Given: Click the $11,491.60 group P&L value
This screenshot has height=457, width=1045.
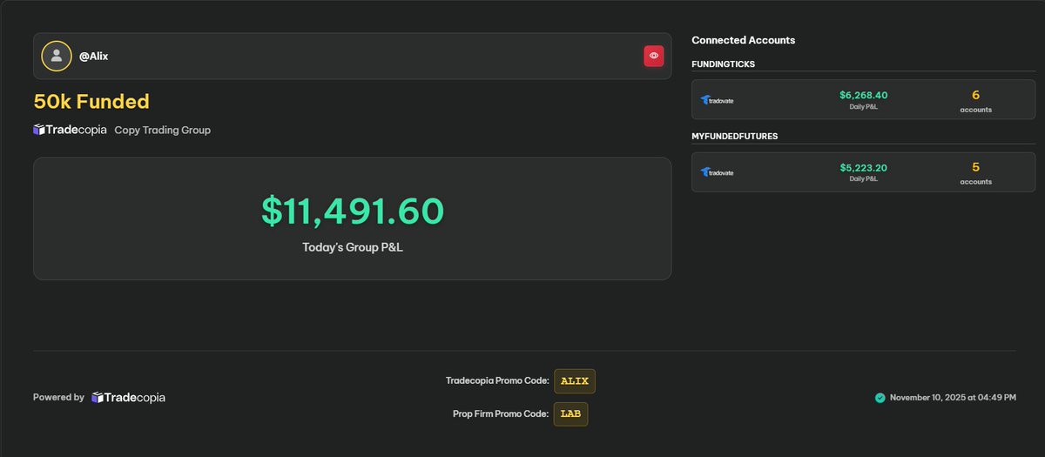Looking at the screenshot, I should pos(353,212).
